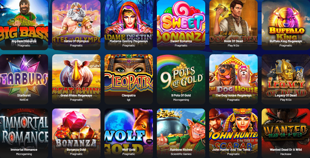Select Rainbow Riches by Scientific Games
The image size is (310, 158).
coord(181,133)
